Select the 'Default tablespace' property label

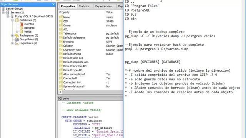tap(74, 38)
